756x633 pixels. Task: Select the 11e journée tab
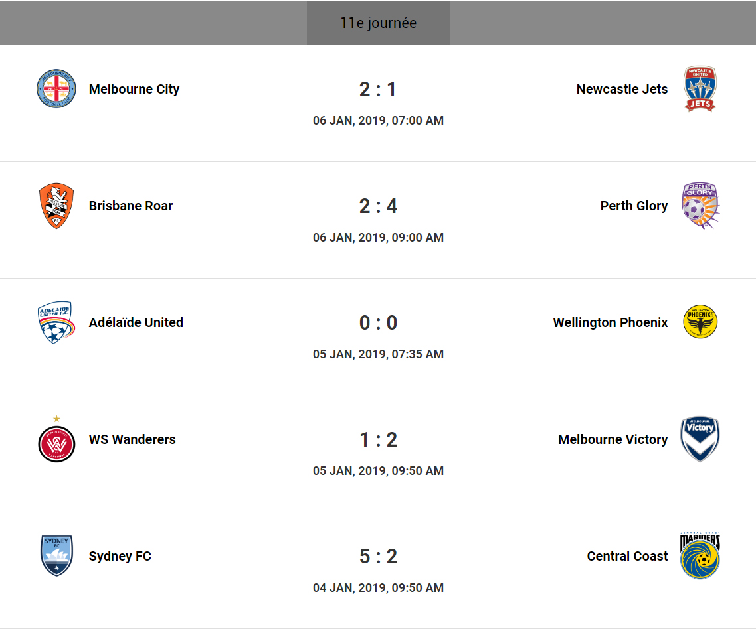[378, 23]
